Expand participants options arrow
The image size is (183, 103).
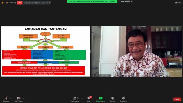point(82,98)
